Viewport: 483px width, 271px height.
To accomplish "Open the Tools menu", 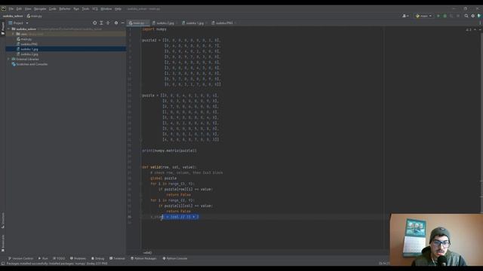I will [x=85, y=9].
